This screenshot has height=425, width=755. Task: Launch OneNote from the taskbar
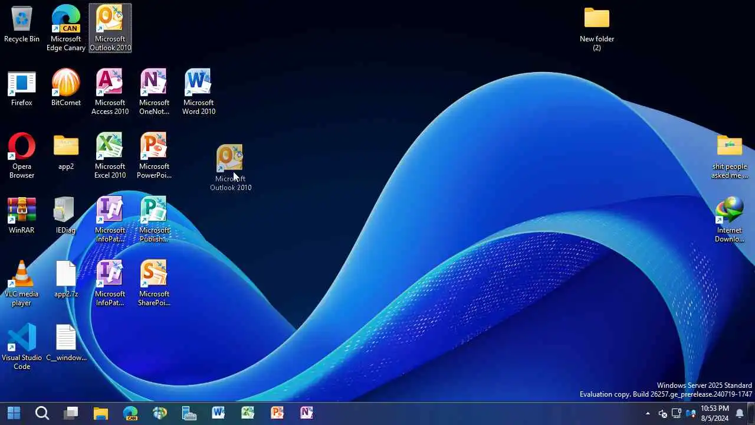(307, 413)
